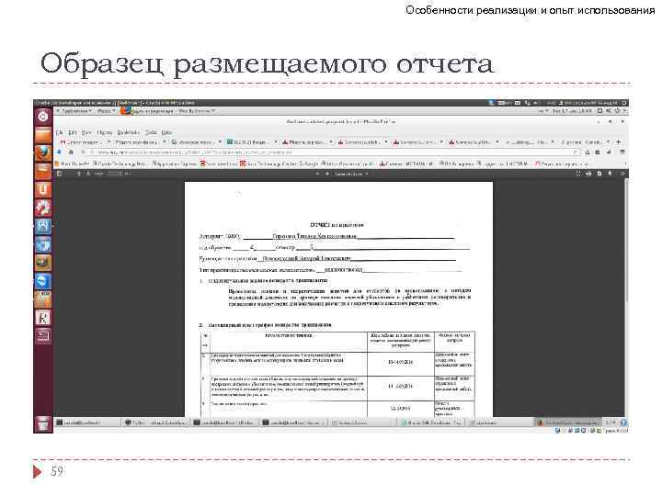Go to the next page in PDF viewer
The width and height of the screenshot is (662, 496).
[88, 174]
